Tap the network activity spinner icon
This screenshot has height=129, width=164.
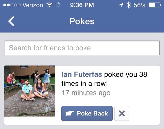coord(58,5)
